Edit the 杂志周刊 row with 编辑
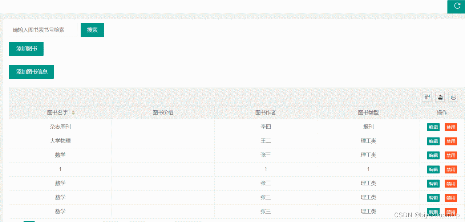Viewport: 465px width, 222px height. tap(433, 127)
